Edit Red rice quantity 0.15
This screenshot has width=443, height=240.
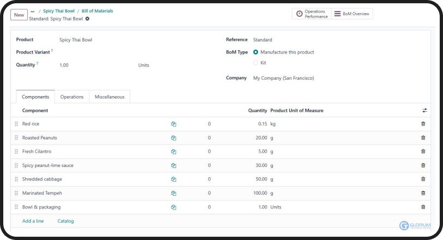[262, 124]
